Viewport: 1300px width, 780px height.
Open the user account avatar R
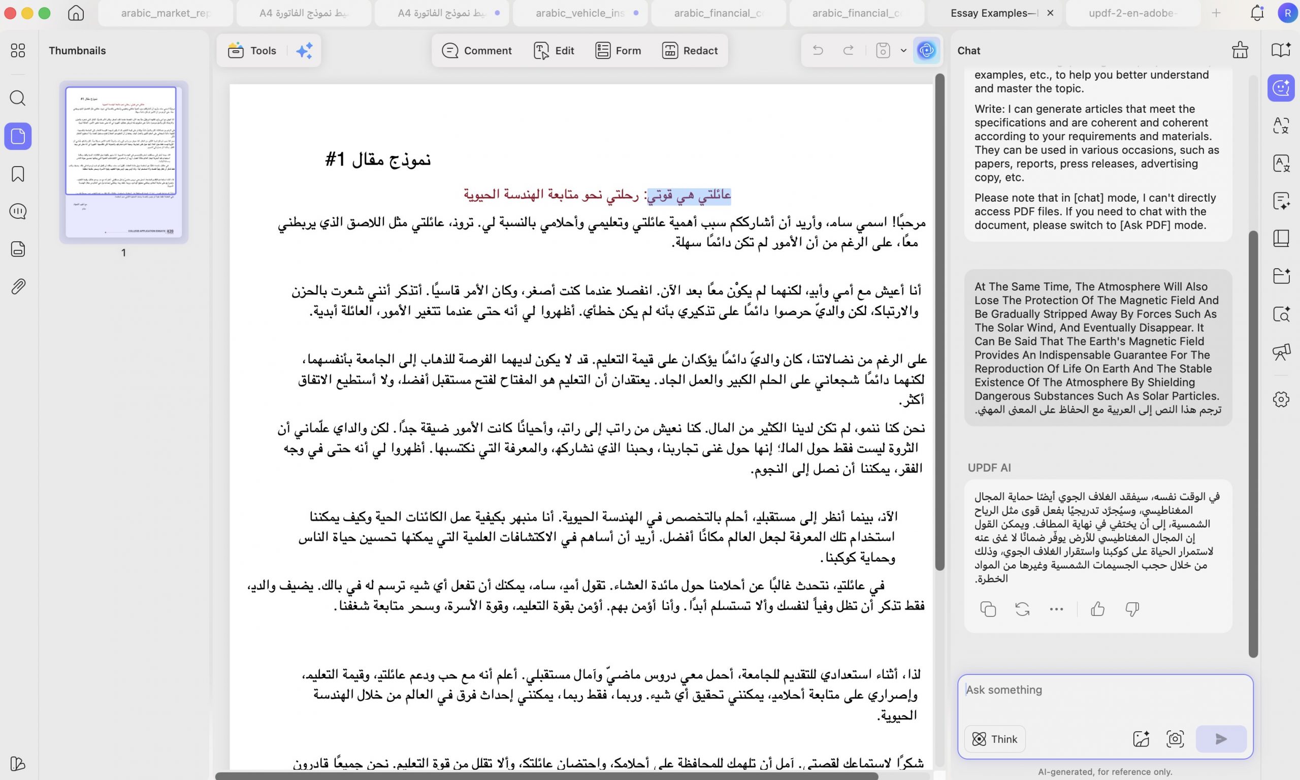[1287, 13]
